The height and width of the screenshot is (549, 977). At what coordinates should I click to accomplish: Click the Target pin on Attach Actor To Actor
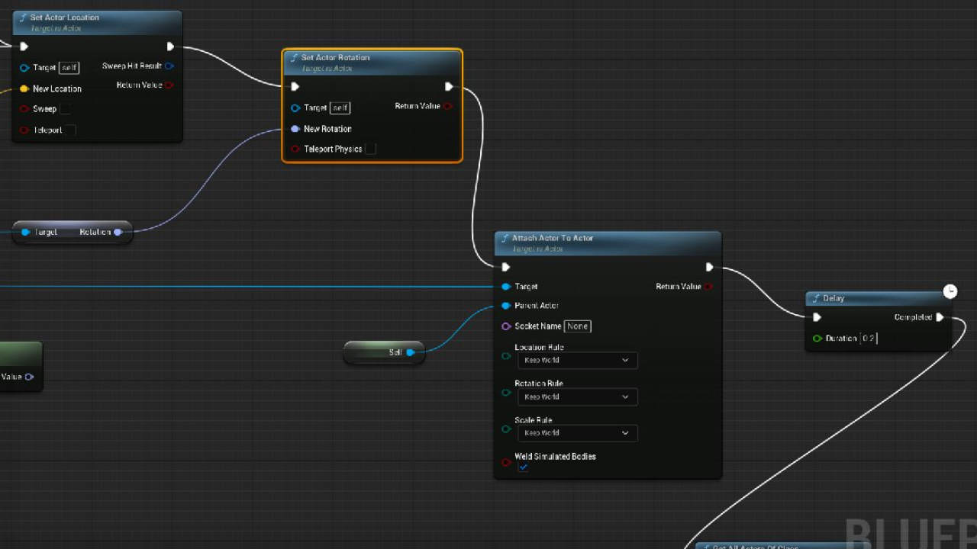[x=505, y=287]
